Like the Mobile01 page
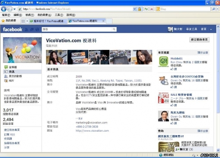220x158 pixels. pos(174,69)
